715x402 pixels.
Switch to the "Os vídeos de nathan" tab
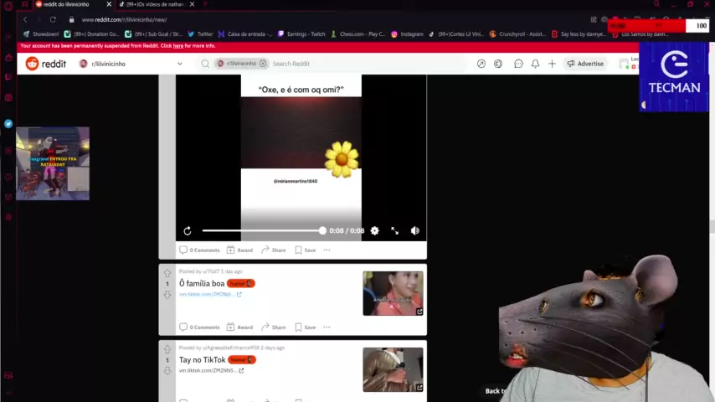click(x=154, y=4)
